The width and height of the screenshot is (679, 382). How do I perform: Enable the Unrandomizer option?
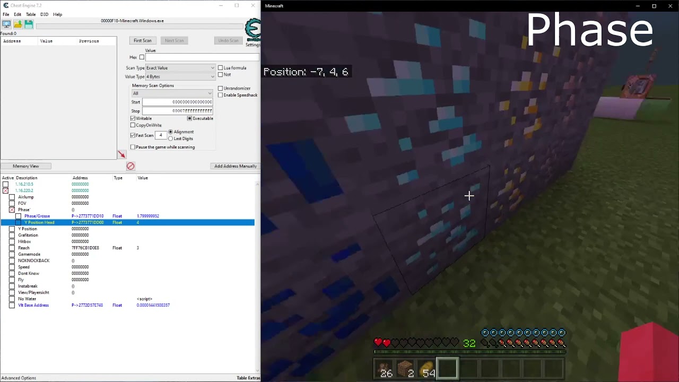pos(220,89)
